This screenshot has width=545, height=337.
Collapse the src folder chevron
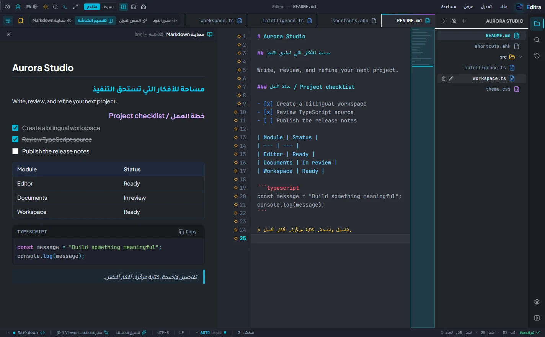520,57
